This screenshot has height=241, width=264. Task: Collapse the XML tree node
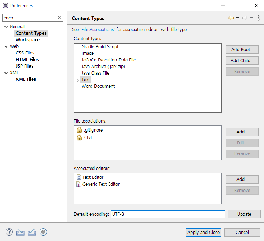(6, 73)
